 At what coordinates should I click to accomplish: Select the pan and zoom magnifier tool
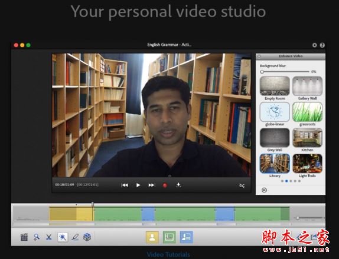click(x=37, y=237)
